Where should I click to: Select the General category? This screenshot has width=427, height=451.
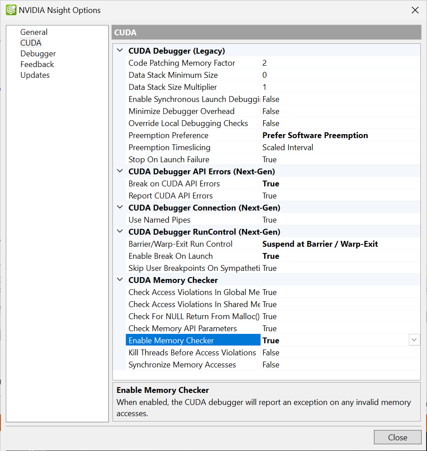(34, 32)
